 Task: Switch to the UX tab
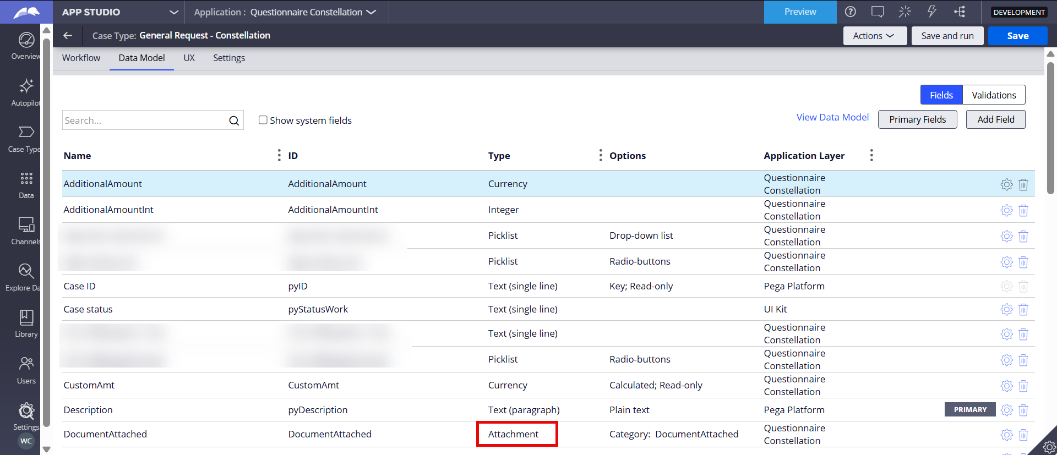[x=189, y=58]
